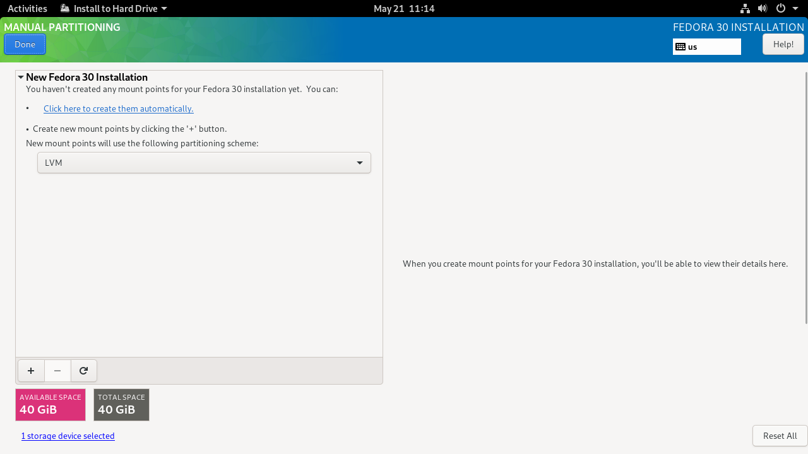Click the plus button to add mount point
Screen dimensions: 808x454
tap(31, 371)
